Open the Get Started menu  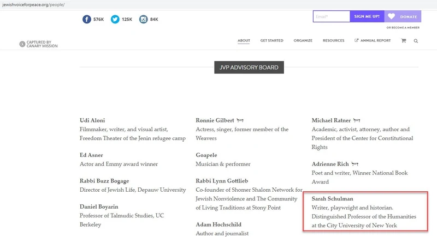click(x=271, y=40)
